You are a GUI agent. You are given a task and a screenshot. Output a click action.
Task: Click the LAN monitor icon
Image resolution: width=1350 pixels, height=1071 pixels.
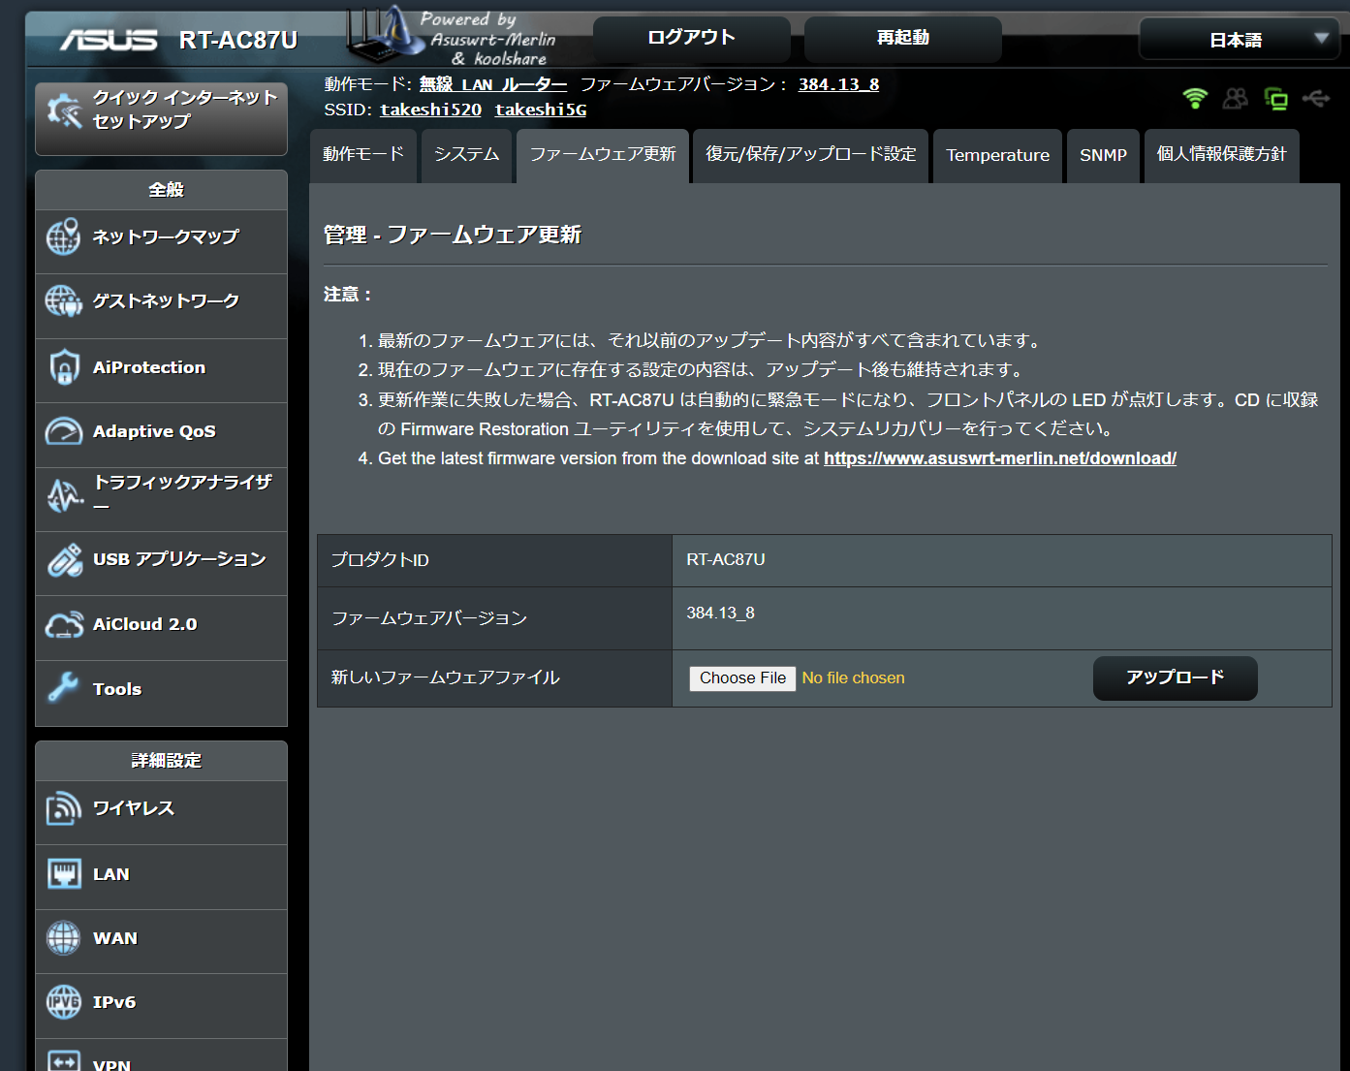64,874
